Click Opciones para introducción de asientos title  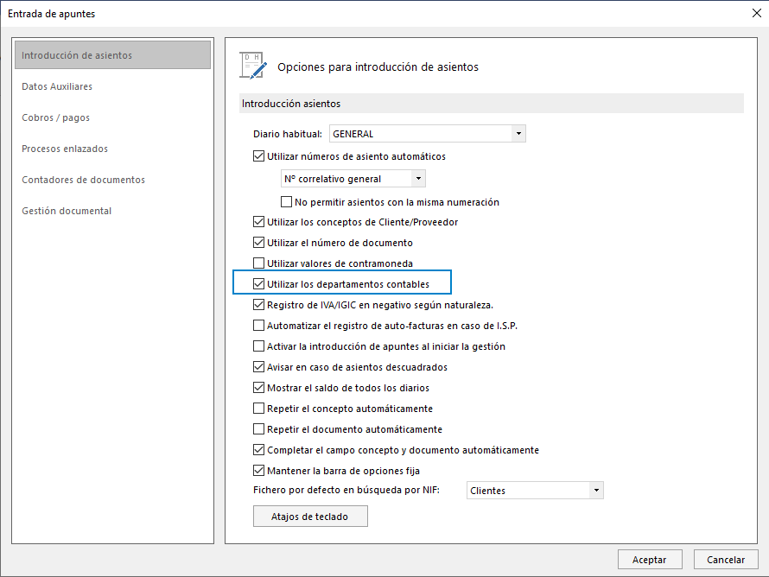point(378,67)
